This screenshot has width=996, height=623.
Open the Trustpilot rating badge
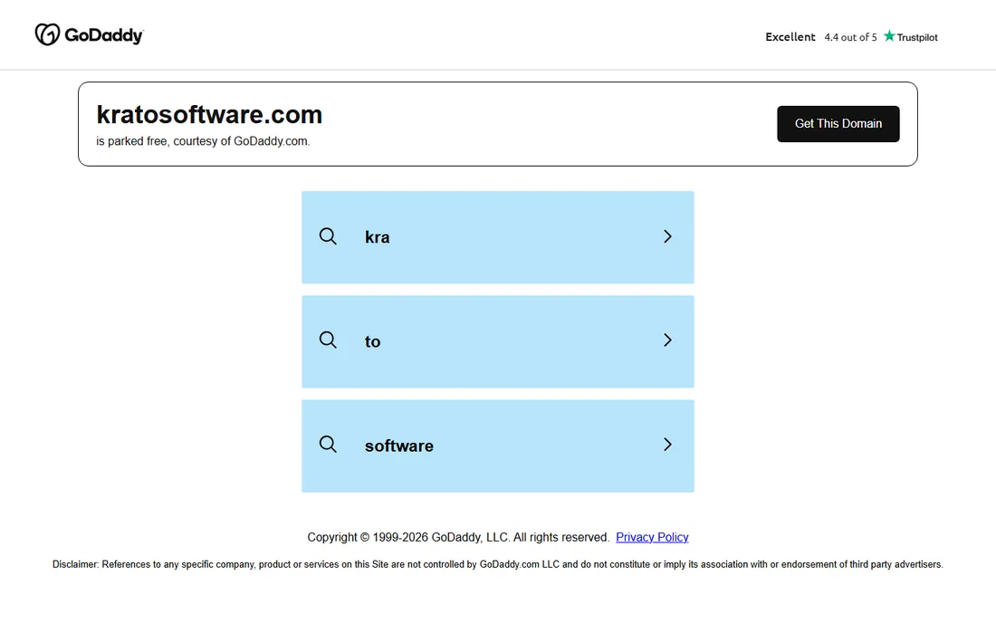click(851, 37)
